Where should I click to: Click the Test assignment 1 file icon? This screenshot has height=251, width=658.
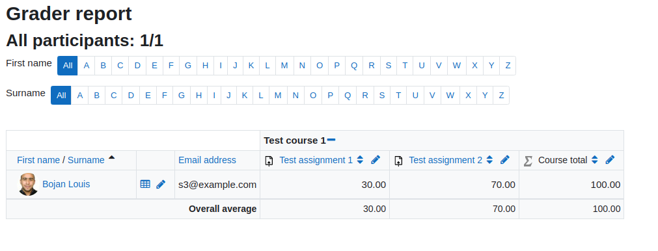click(269, 161)
